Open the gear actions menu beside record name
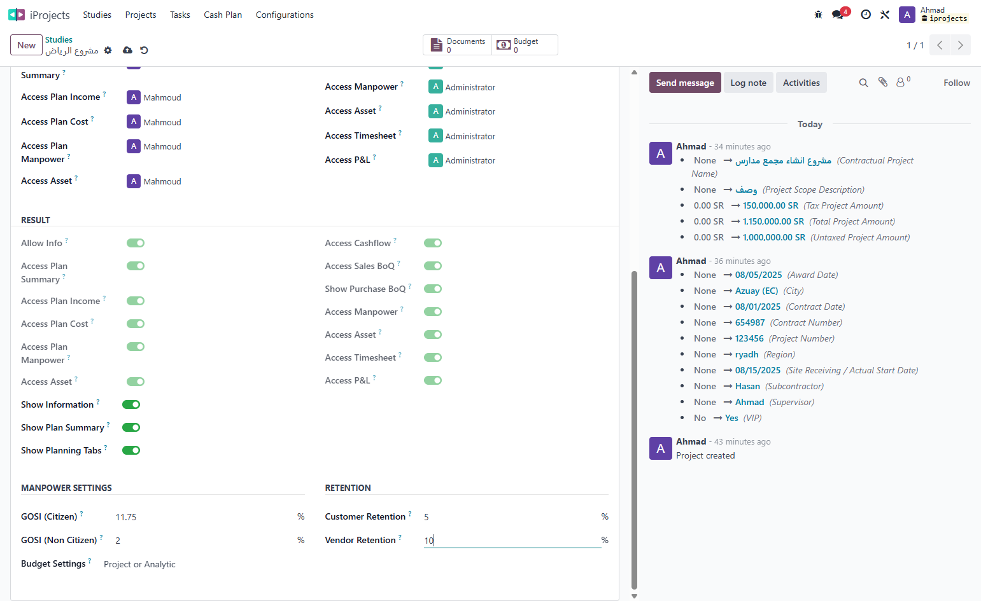 coord(108,50)
